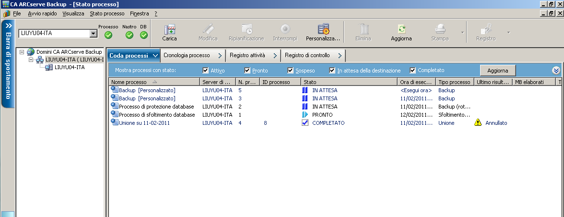The width and height of the screenshot is (564, 217).
Task: Click the Domini CA ARCserve Backup globe icon
Action: (x=31, y=52)
